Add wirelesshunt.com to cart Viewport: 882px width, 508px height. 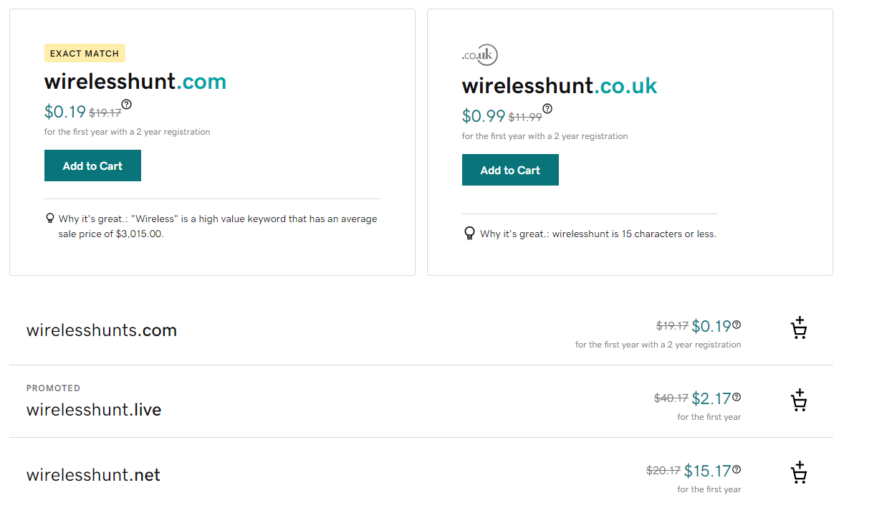pos(92,166)
